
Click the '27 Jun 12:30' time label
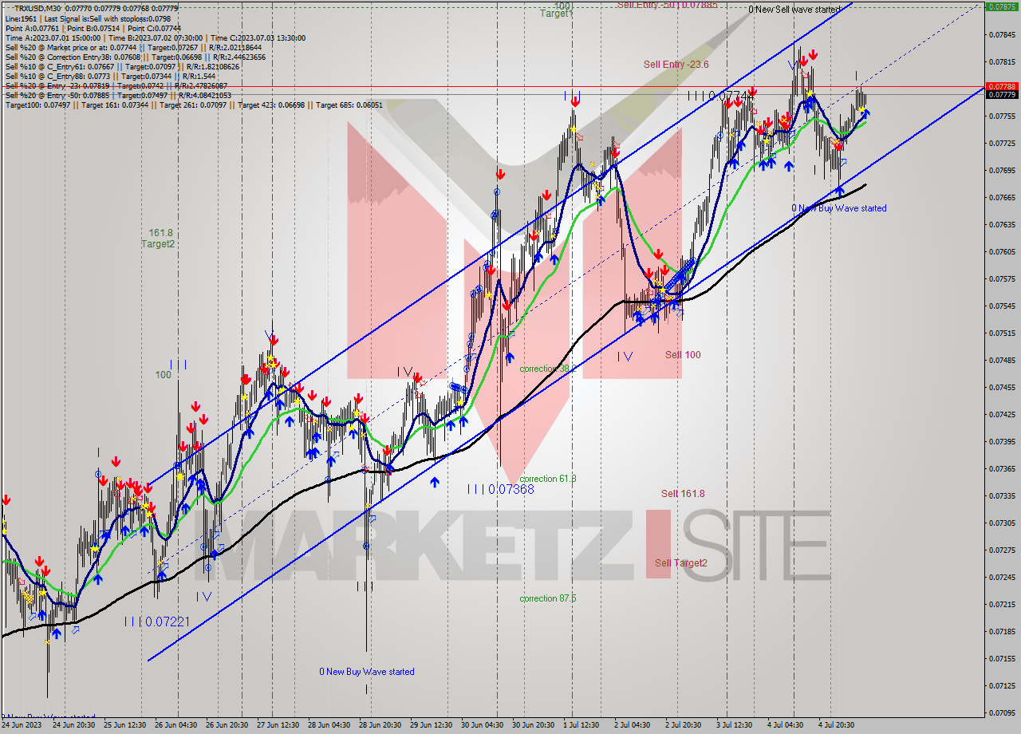(277, 725)
